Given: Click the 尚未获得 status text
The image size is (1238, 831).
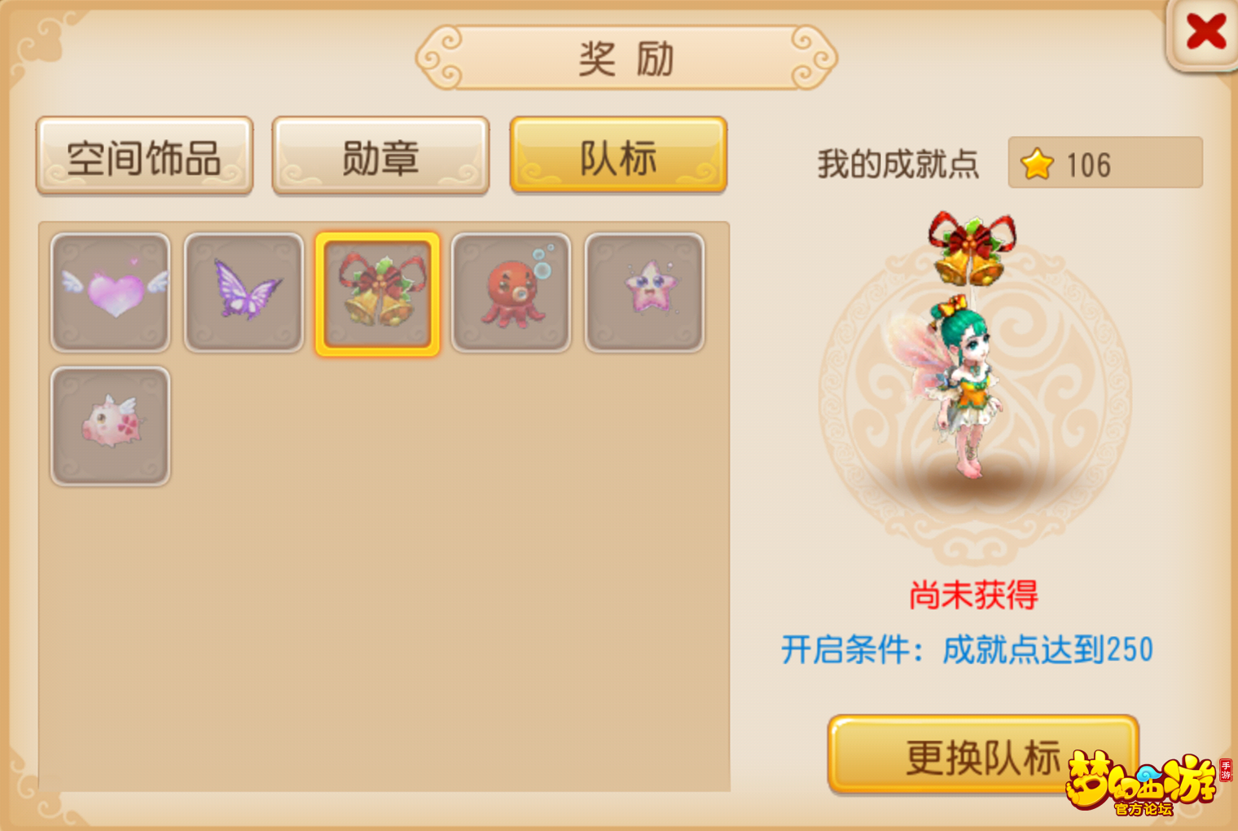Looking at the screenshot, I should (974, 596).
